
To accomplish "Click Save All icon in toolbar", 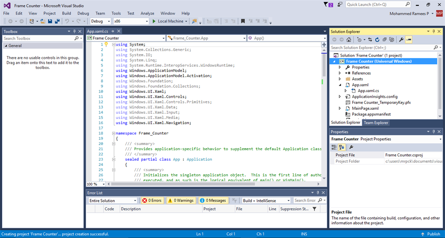I will 57,21.
